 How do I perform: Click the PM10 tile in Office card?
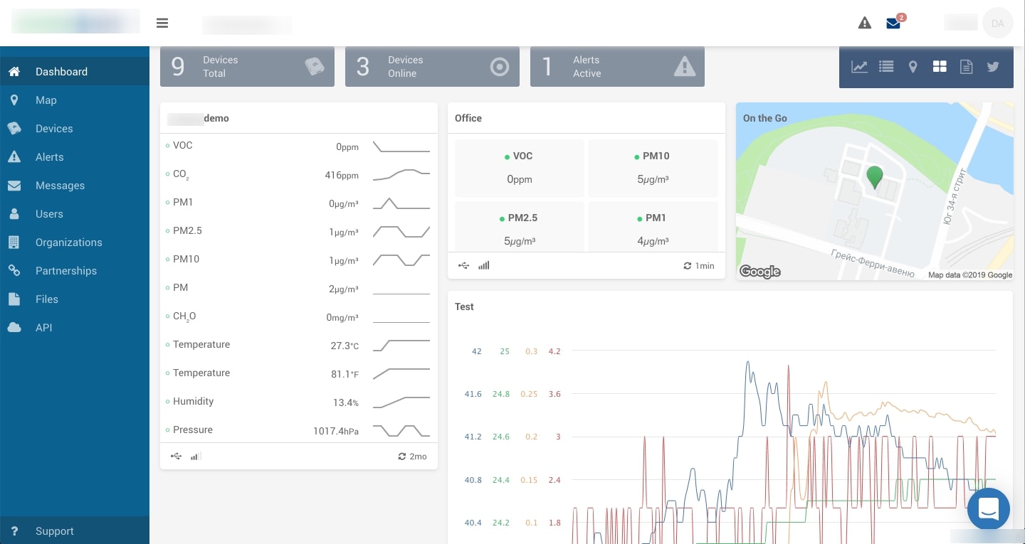click(653, 168)
